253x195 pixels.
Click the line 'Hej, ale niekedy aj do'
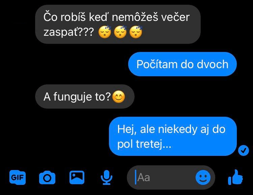pyautogui.click(x=171, y=129)
